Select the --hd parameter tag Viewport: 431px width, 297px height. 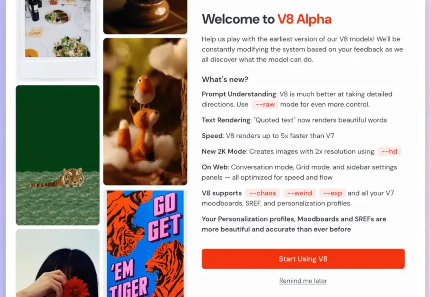[x=389, y=152]
